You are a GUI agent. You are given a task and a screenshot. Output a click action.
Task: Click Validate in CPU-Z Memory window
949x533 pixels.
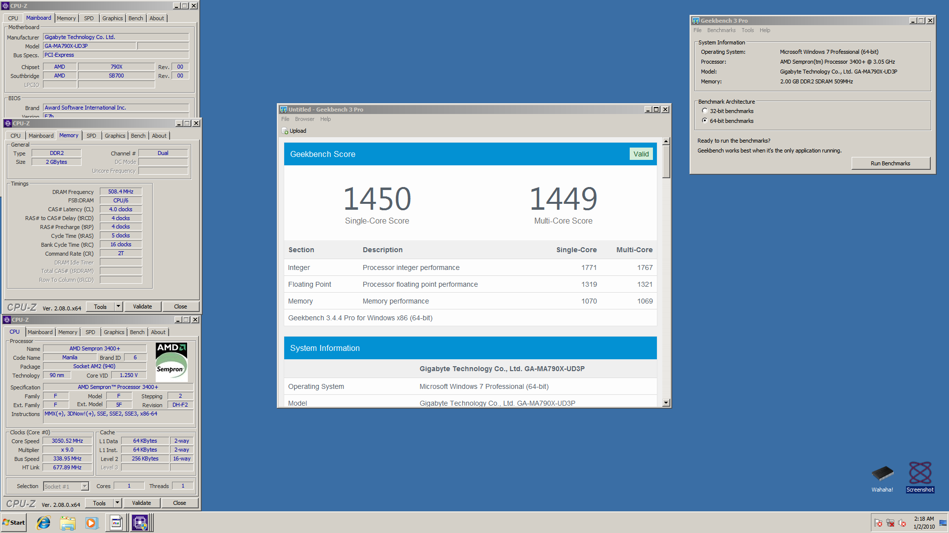click(142, 306)
